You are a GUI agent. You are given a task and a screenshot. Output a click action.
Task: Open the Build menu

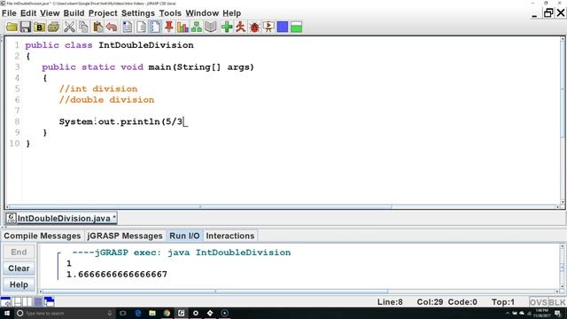pos(74,13)
